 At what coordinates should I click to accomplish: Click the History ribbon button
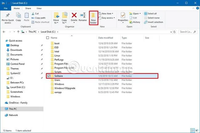[135, 22]
